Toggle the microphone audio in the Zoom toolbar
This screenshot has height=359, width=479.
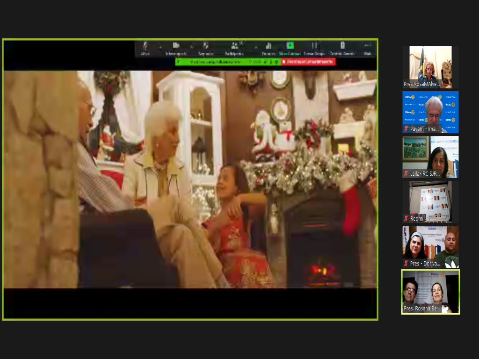145,46
